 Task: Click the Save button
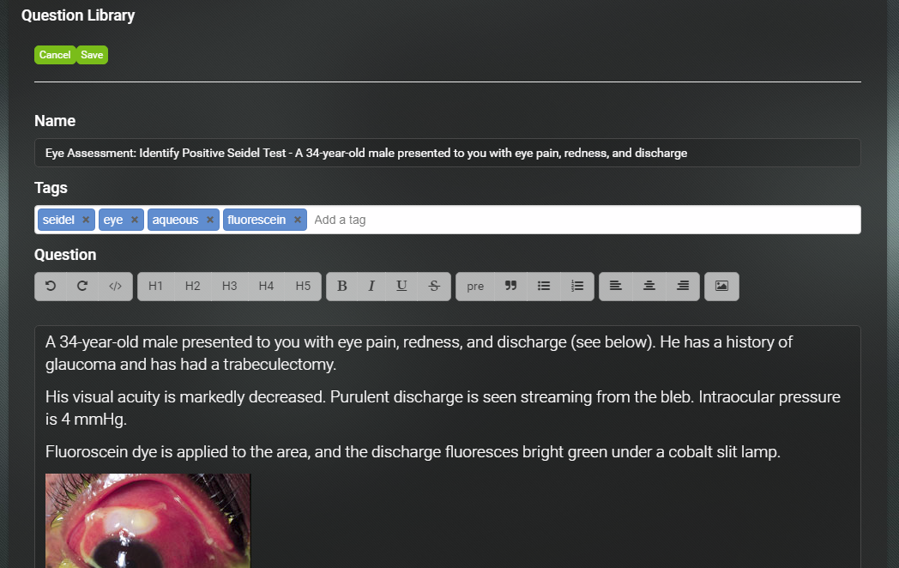[92, 55]
